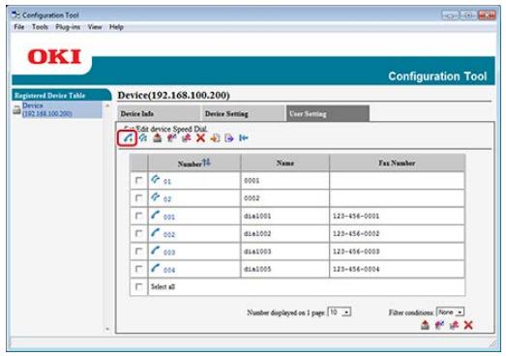The width and height of the screenshot is (506, 356).
Task: Open the 004 speed dial link
Action: (x=169, y=270)
